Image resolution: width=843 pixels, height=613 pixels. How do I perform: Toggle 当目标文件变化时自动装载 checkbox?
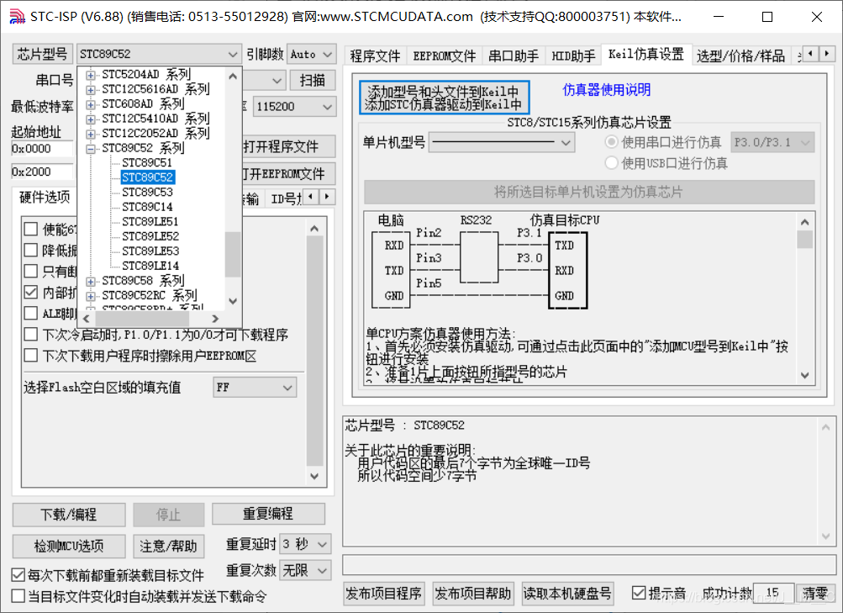tap(18, 596)
